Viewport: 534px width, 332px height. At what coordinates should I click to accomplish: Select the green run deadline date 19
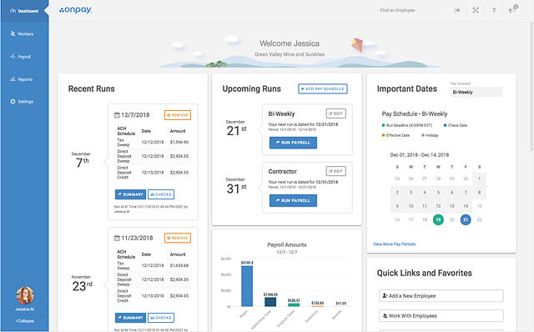(x=438, y=219)
